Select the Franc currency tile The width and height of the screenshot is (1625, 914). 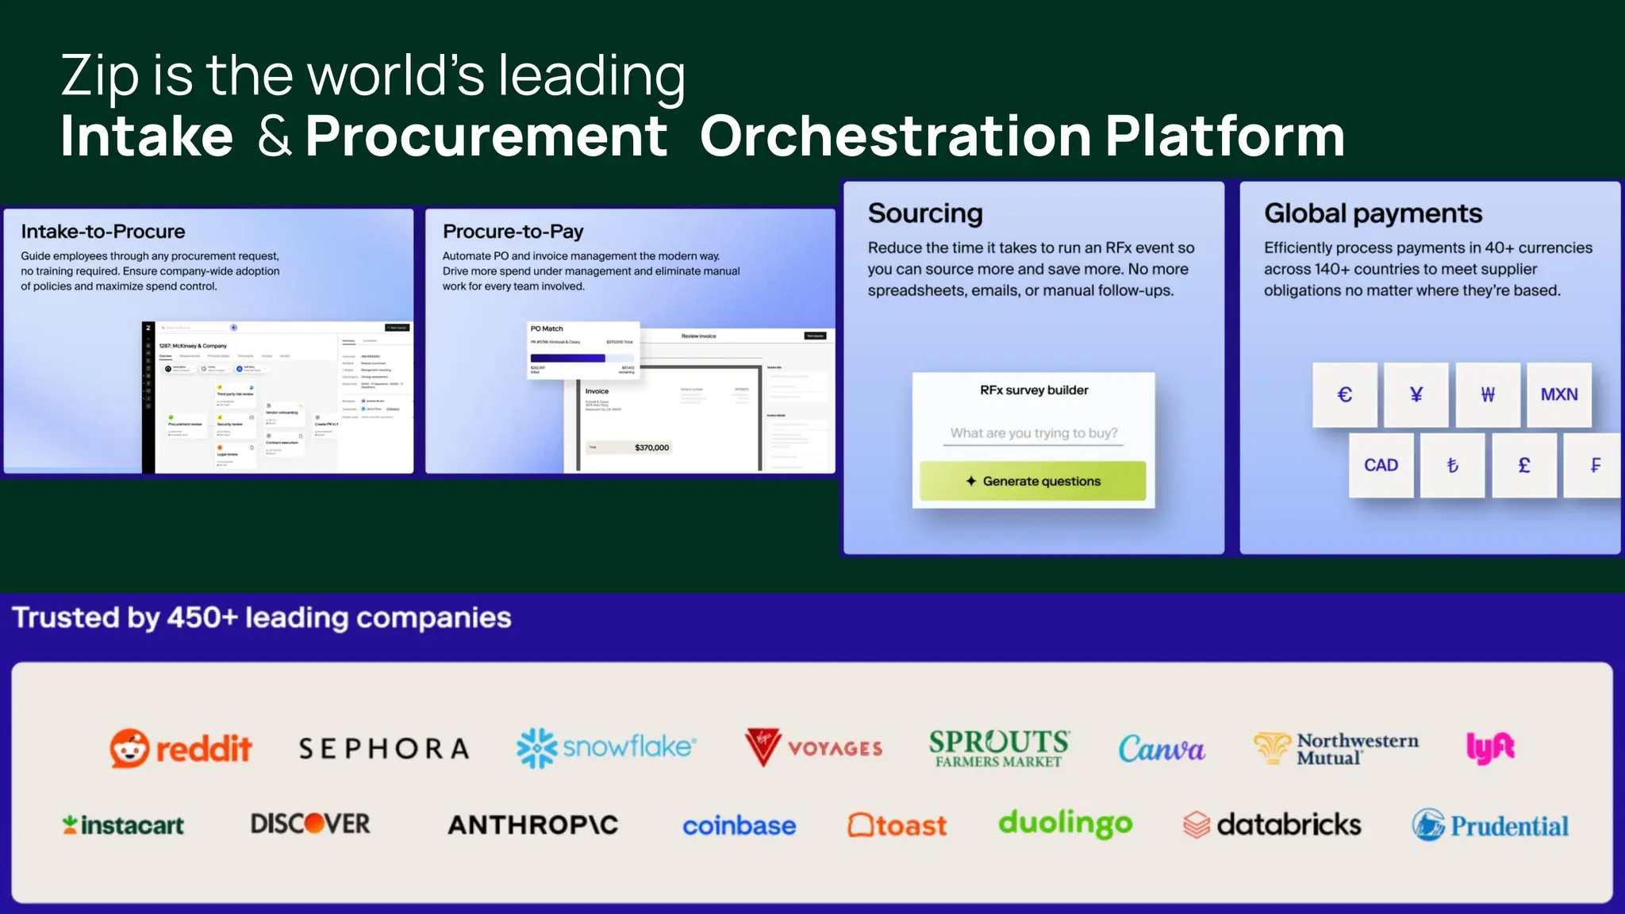click(x=1592, y=465)
